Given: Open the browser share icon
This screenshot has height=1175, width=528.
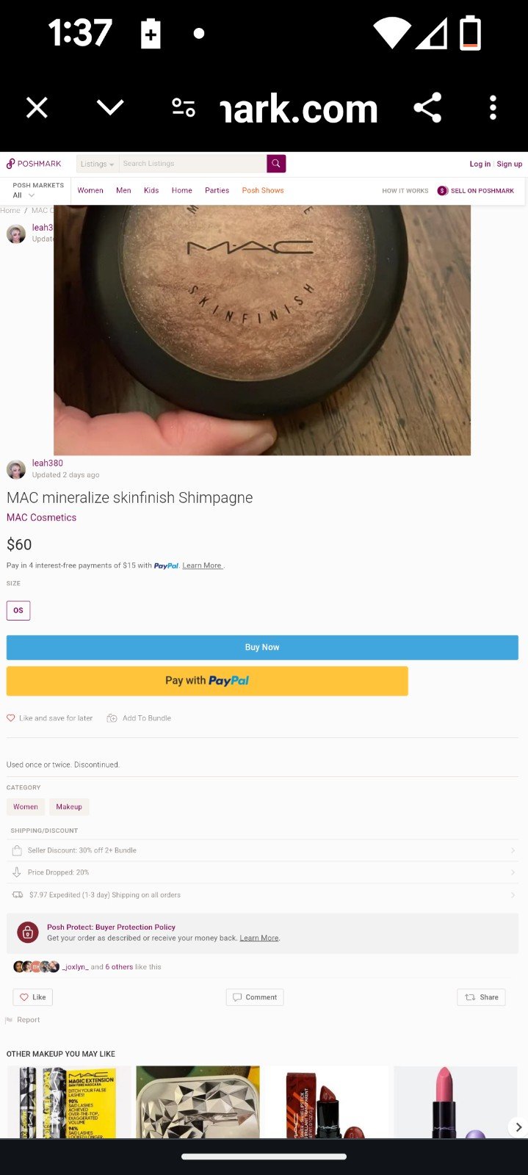Looking at the screenshot, I should (x=427, y=107).
